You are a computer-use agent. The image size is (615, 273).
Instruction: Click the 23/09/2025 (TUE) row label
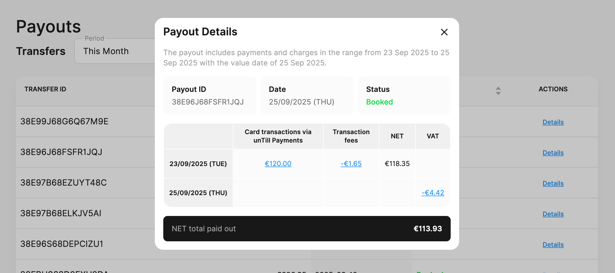(198, 164)
